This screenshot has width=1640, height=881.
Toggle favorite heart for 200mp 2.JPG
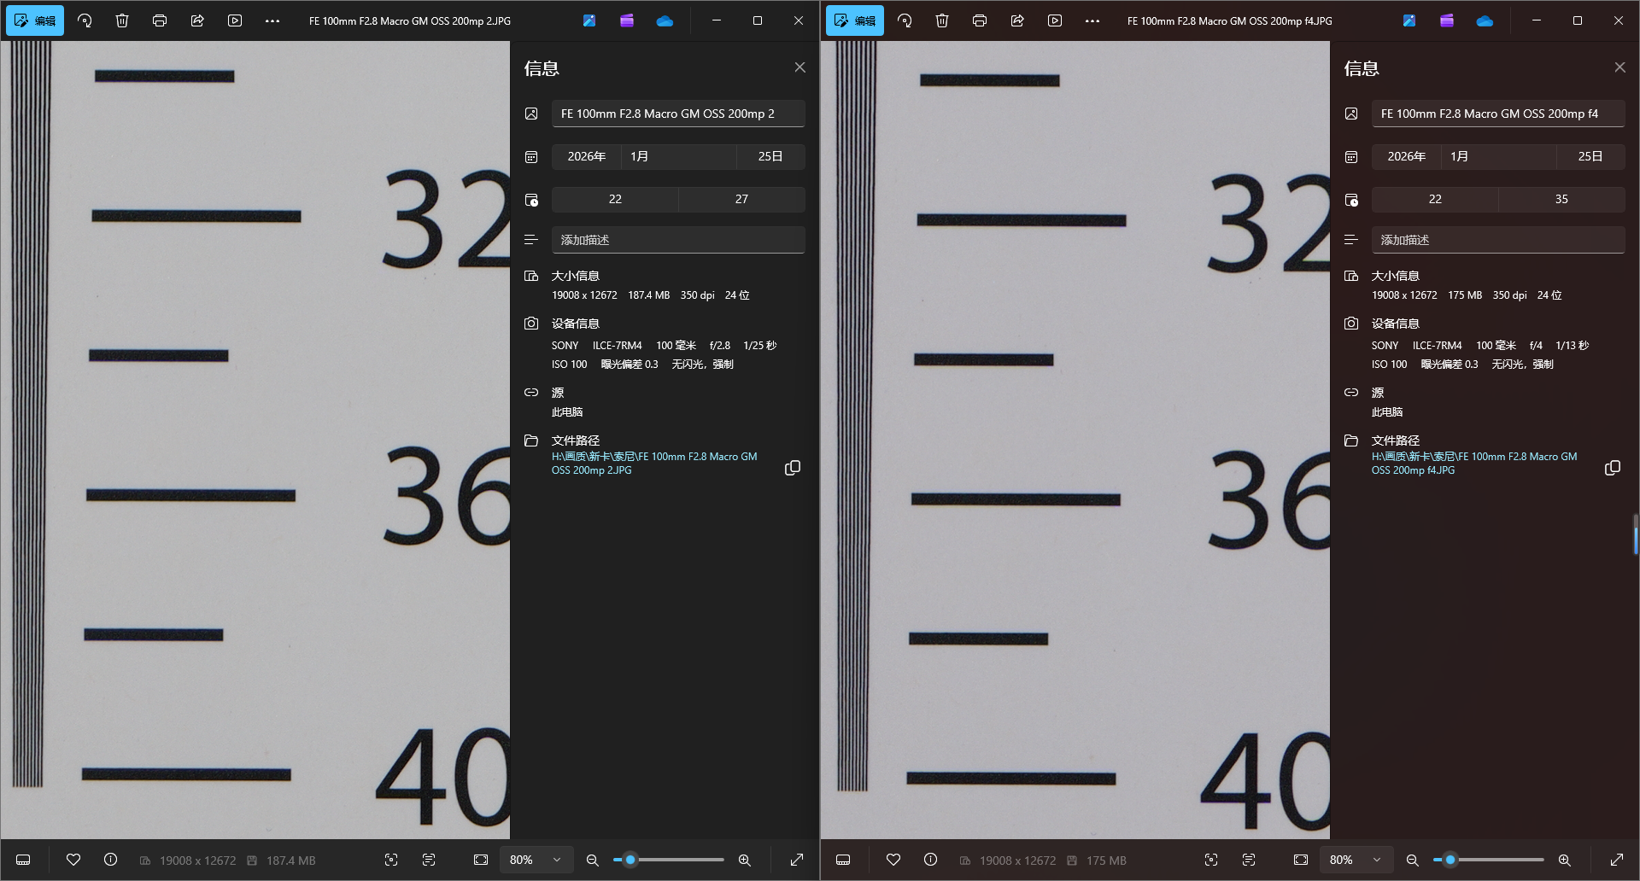coord(73,860)
